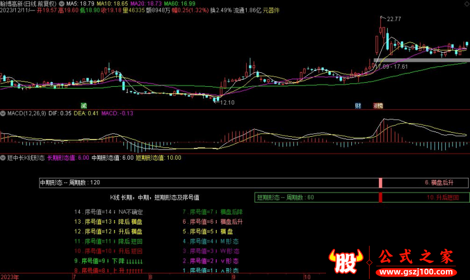Click month 10 on the time axis
Screen dimensions: 470x280
point(307,277)
